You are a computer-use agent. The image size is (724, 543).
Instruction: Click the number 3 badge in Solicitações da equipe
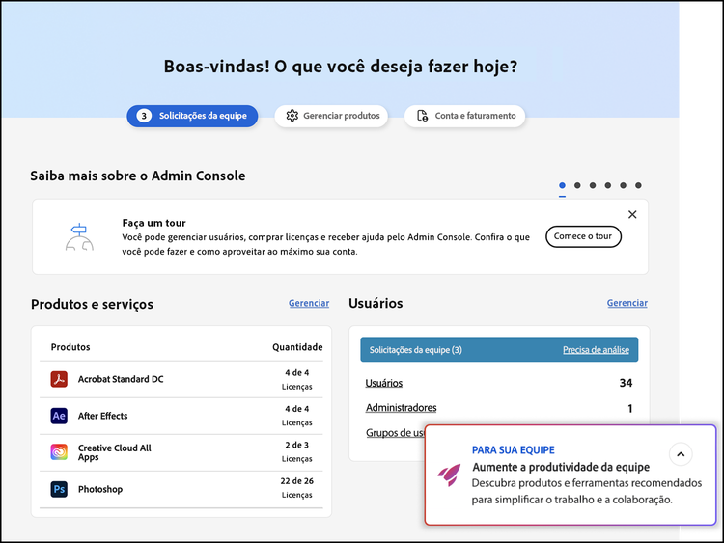[x=144, y=116]
